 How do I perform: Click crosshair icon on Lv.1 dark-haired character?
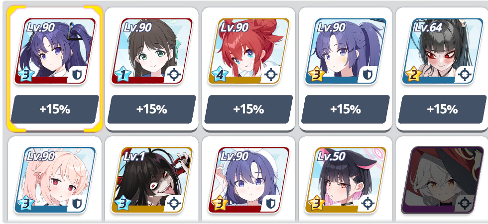click(x=174, y=203)
